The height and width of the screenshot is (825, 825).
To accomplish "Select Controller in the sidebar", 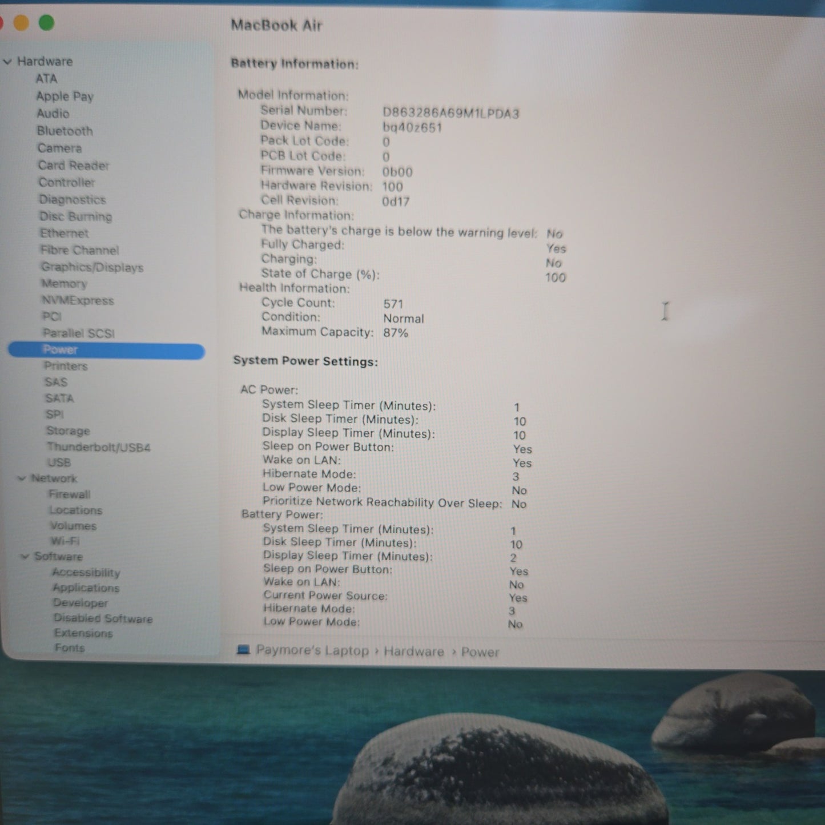I will [66, 183].
